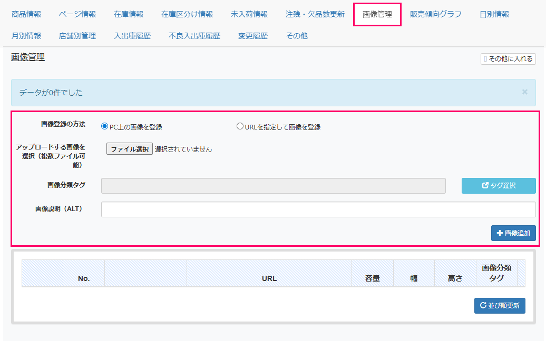Click the その他に入れる button
Image resolution: width=546 pixels, height=341 pixels.
[508, 59]
